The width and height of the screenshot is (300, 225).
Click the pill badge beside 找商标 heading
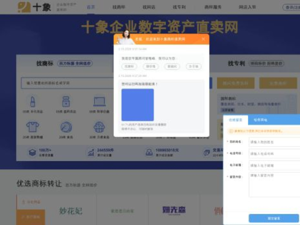75,63
